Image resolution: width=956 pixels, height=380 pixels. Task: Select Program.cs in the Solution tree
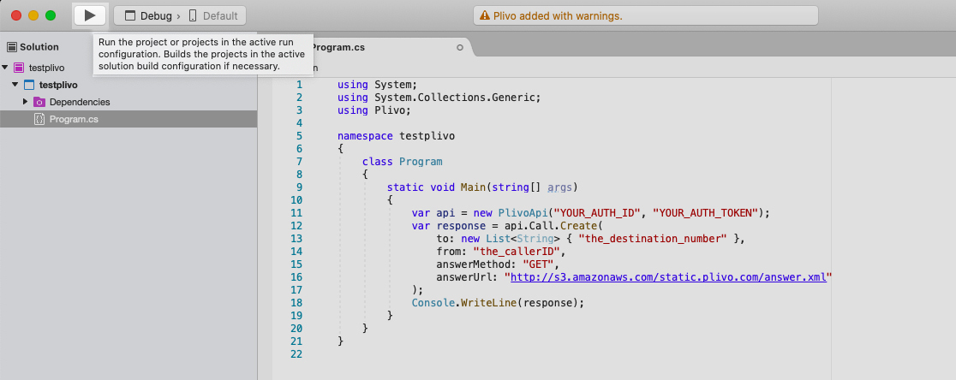pos(74,119)
